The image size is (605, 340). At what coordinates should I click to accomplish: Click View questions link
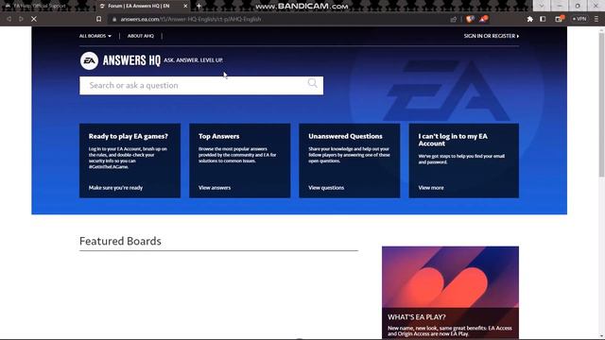click(326, 188)
